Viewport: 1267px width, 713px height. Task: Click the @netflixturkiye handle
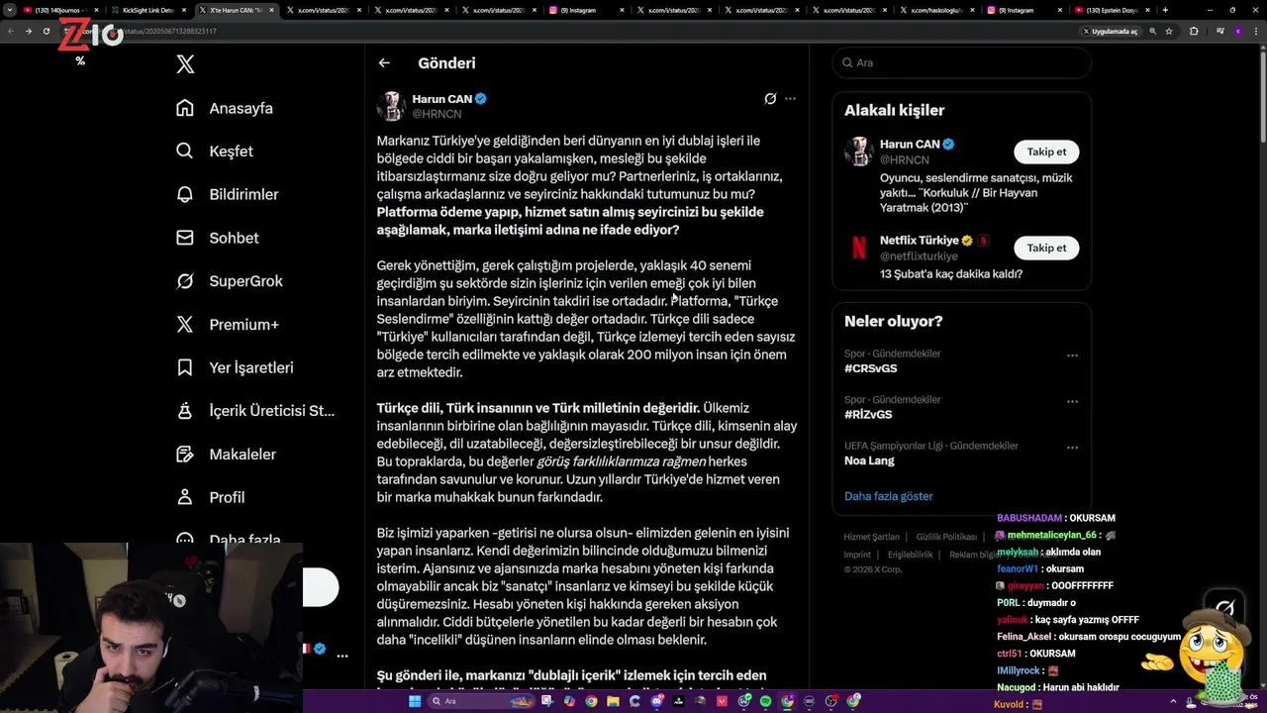pyautogui.click(x=919, y=255)
